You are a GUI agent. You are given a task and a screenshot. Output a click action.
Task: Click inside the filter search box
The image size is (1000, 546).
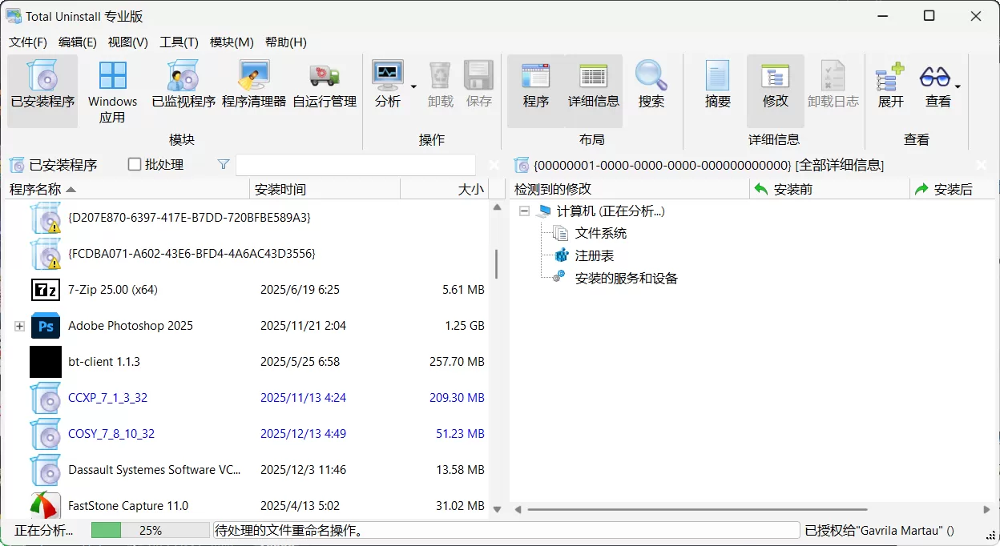355,165
